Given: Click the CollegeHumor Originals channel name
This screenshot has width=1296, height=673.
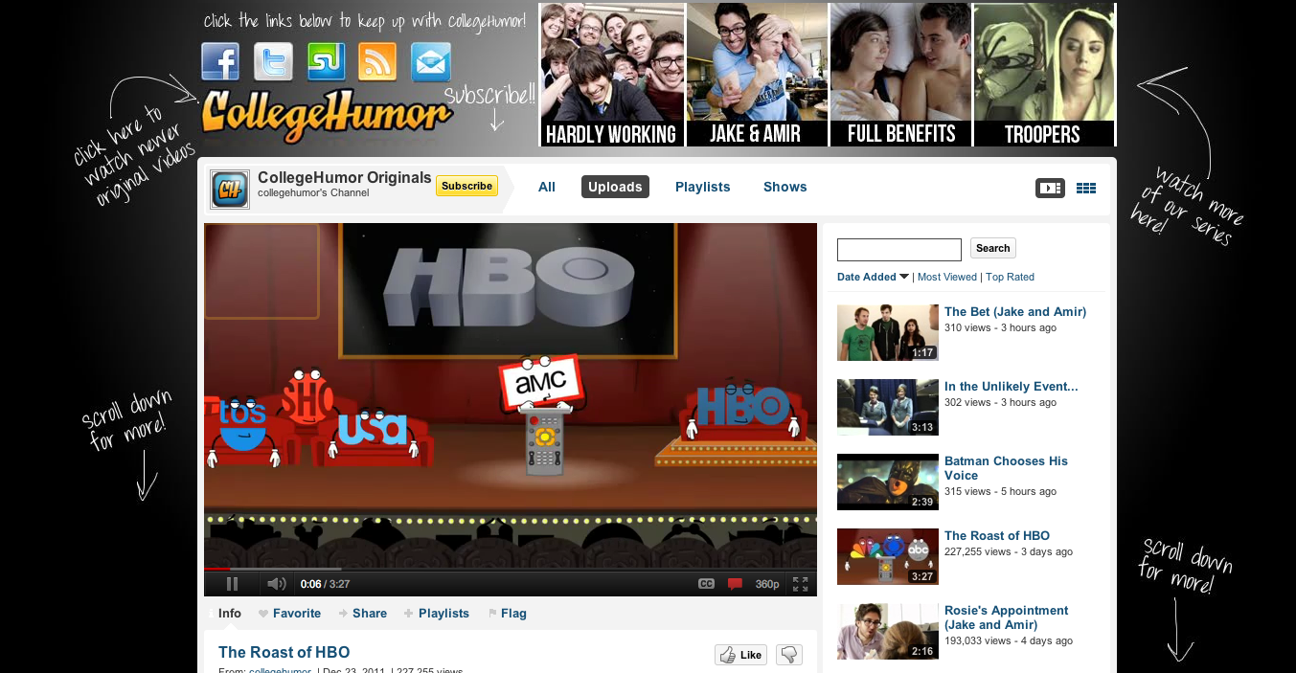Looking at the screenshot, I should pyautogui.click(x=345, y=178).
